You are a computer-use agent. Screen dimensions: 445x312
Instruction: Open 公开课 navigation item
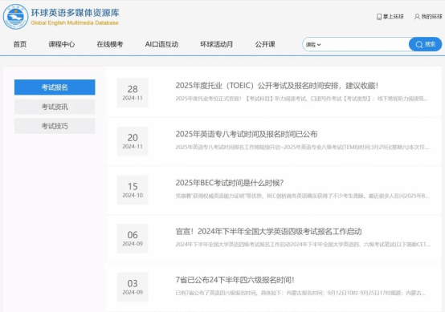pyautogui.click(x=265, y=44)
